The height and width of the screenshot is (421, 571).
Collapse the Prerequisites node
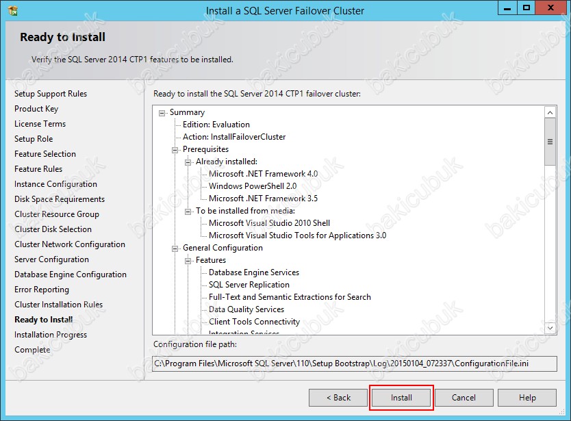point(175,150)
